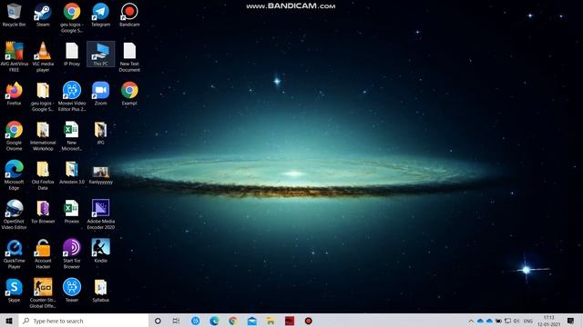Select the International Workshop folder
The height and width of the screenshot is (327, 583).
(43, 135)
